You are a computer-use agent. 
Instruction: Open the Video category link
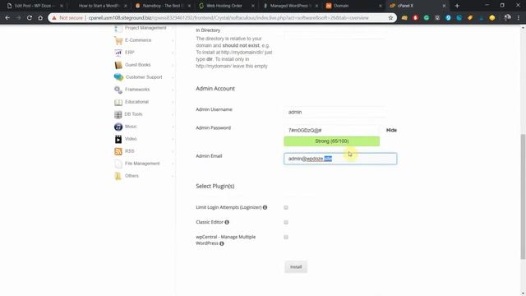coord(131,139)
